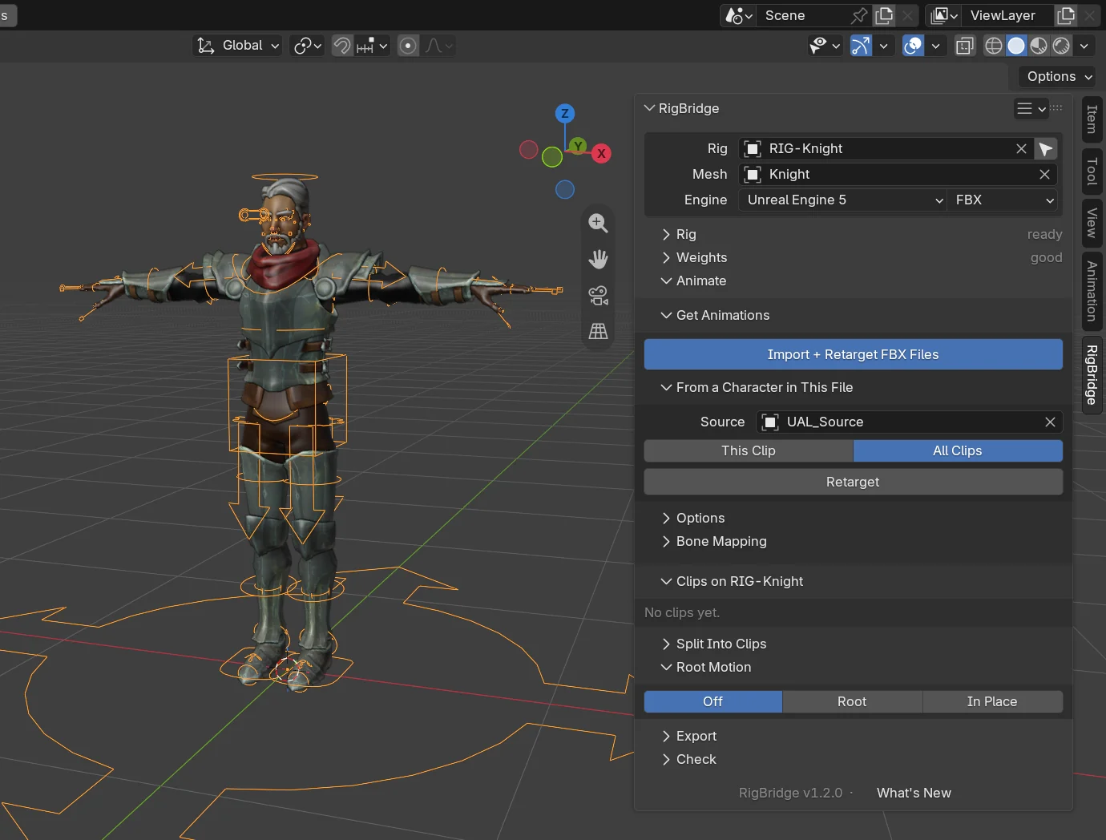Switch to the Animation sidebar tab

pos(1092,291)
